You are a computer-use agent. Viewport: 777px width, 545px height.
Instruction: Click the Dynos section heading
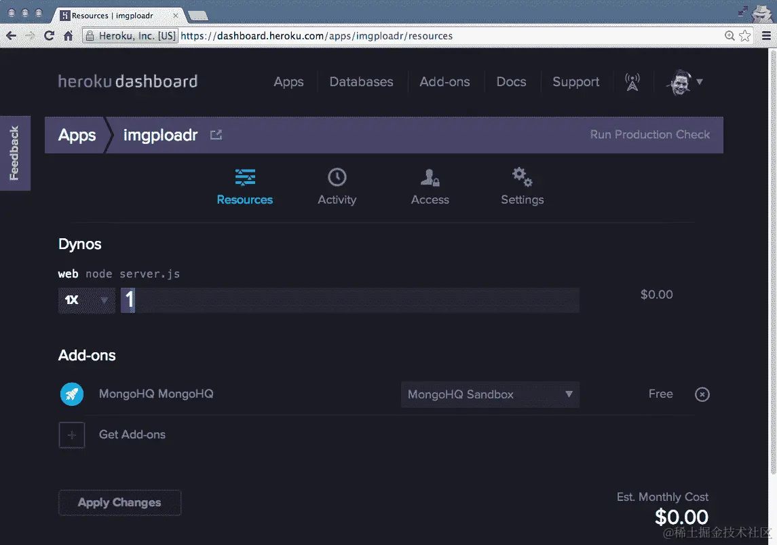pyautogui.click(x=80, y=244)
